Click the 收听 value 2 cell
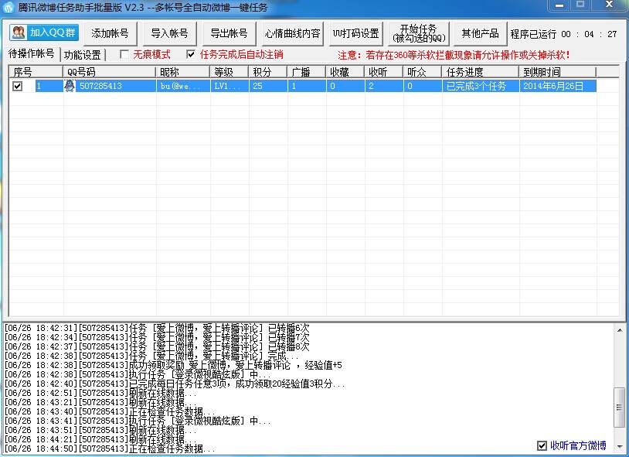Viewport: 629px width, 457px height. coord(384,86)
